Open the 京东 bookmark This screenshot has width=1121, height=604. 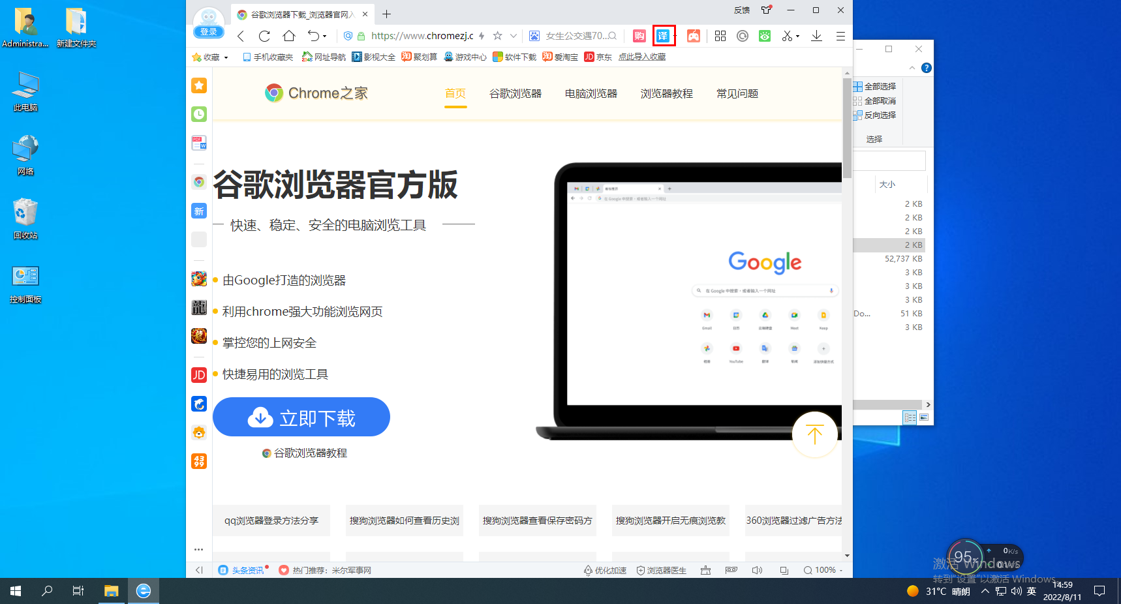pos(598,57)
